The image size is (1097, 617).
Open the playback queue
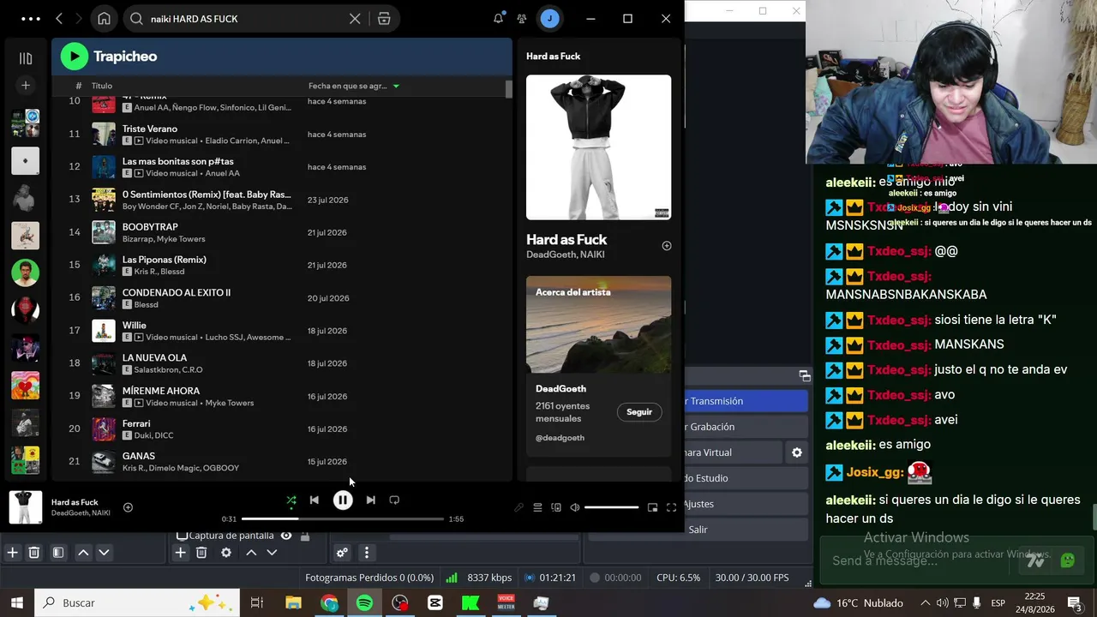[x=537, y=507]
